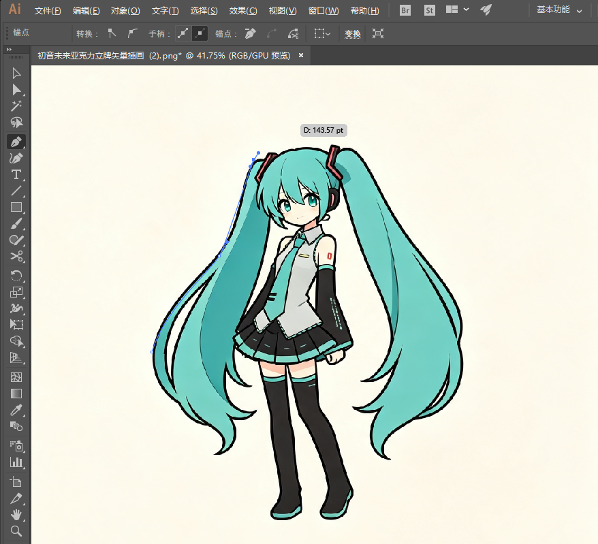Select the Eyedropper tool
Viewport: 598px width, 544px height.
[16, 410]
